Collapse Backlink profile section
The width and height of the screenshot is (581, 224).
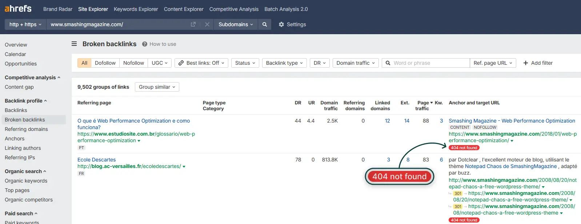[26, 101]
